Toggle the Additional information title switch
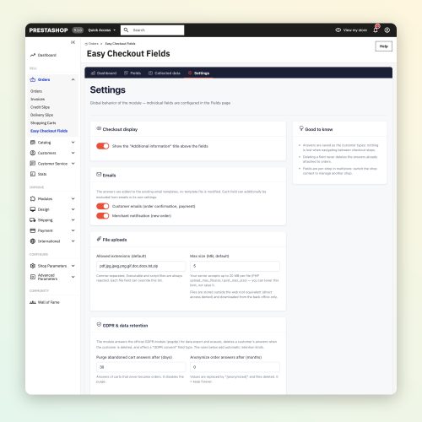 [103, 146]
